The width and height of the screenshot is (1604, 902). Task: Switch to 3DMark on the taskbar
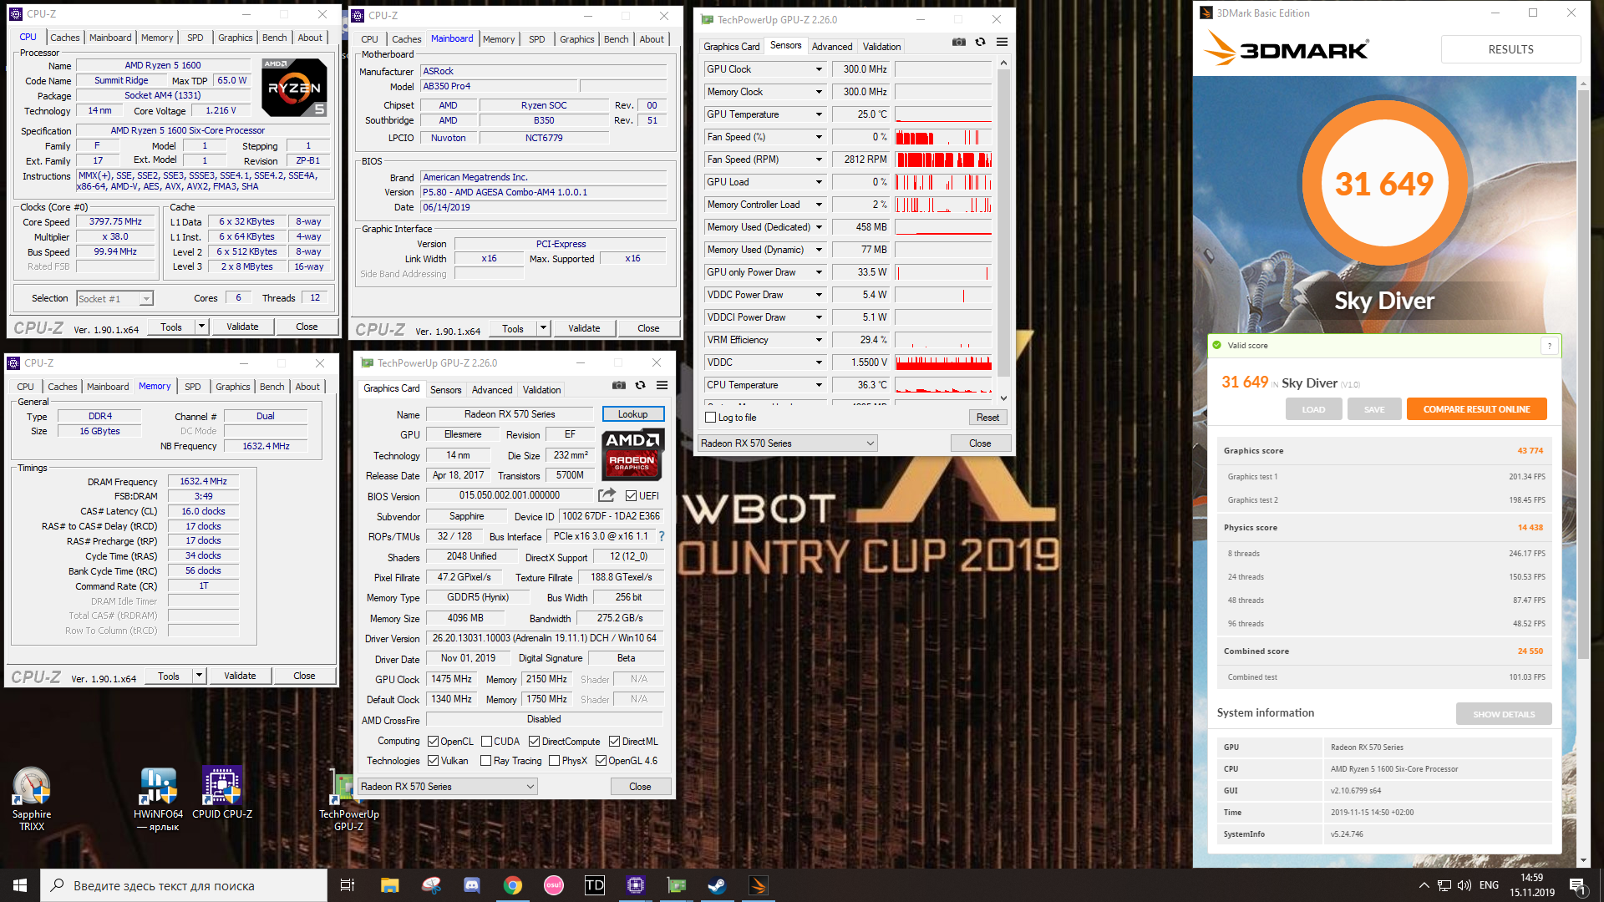point(759,885)
